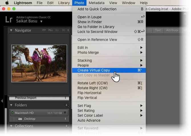Click the camel photo in Navigator preview
This screenshot has height=136, width=191.
coord(39,63)
